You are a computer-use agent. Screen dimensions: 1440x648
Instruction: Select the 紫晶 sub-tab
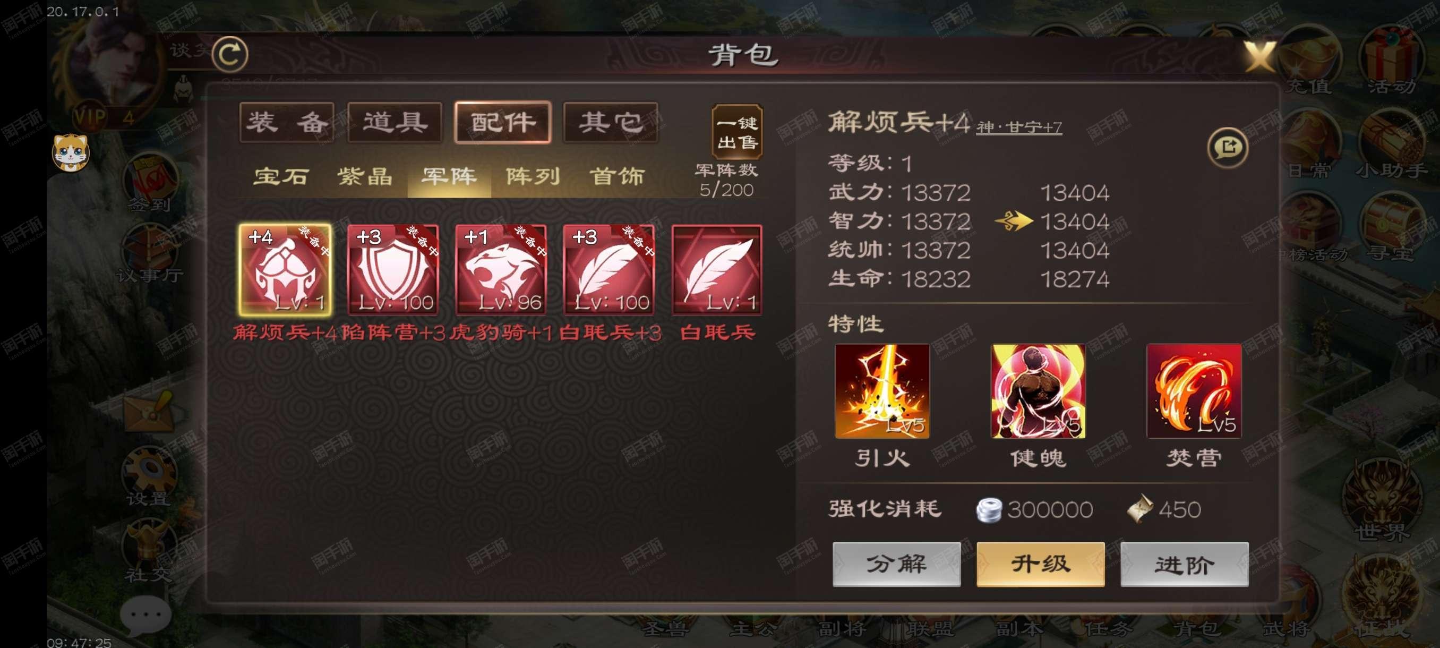point(365,177)
